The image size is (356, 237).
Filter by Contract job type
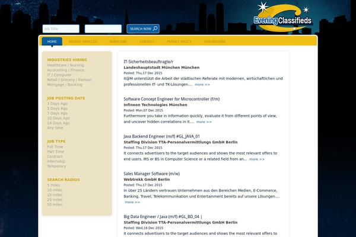point(55,156)
